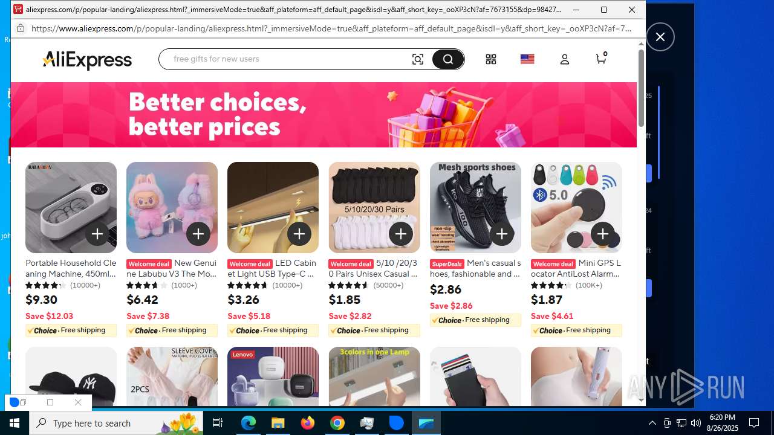Viewport: 774px width, 435px height.
Task: Open the Mesh sports shoes thumbnail
Action: (475, 207)
